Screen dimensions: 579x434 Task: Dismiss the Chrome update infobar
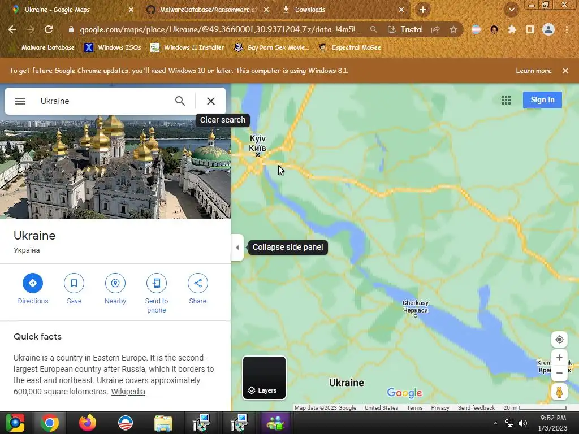(565, 71)
